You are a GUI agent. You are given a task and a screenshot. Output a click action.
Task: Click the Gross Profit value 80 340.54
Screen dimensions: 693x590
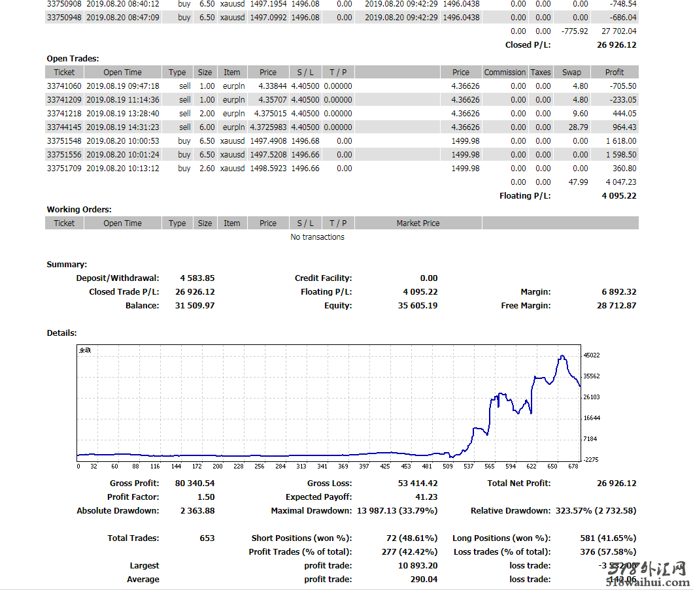coord(194,483)
